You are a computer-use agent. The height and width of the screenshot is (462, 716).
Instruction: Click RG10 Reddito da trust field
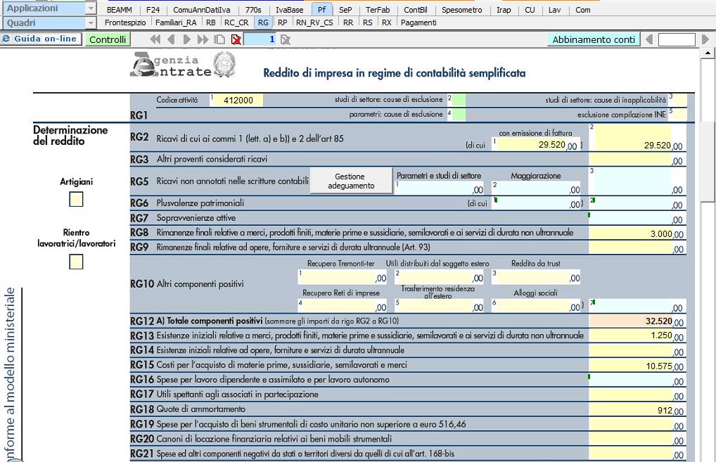point(536,276)
